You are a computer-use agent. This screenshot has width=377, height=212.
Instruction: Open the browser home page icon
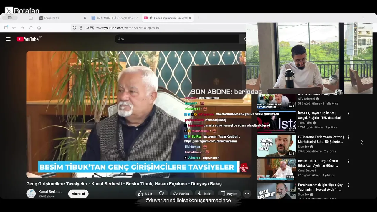click(39, 28)
